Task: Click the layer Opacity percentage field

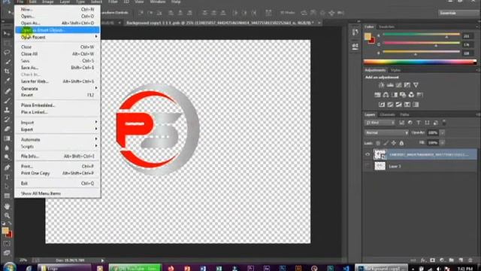Action: pyautogui.click(x=433, y=132)
